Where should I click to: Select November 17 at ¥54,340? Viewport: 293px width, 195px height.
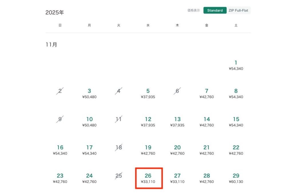(x=89, y=150)
